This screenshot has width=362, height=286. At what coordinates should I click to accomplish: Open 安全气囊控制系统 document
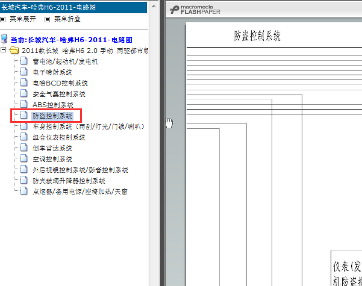[x=59, y=94]
